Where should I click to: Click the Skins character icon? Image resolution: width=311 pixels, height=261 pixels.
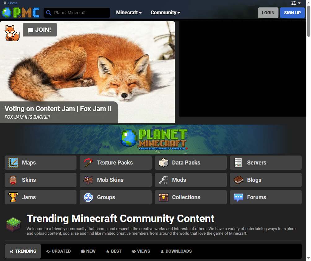pyautogui.click(x=13, y=180)
